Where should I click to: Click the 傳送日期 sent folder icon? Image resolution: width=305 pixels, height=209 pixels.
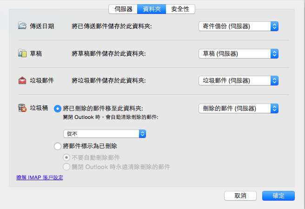tap(22, 26)
